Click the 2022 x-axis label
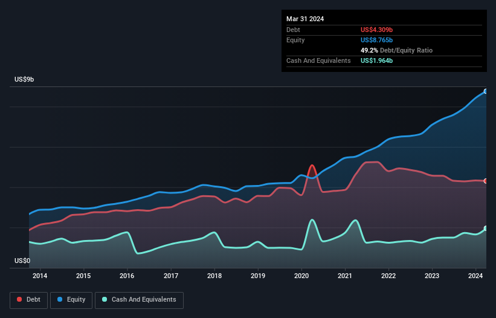The height and width of the screenshot is (318, 496). point(388,276)
